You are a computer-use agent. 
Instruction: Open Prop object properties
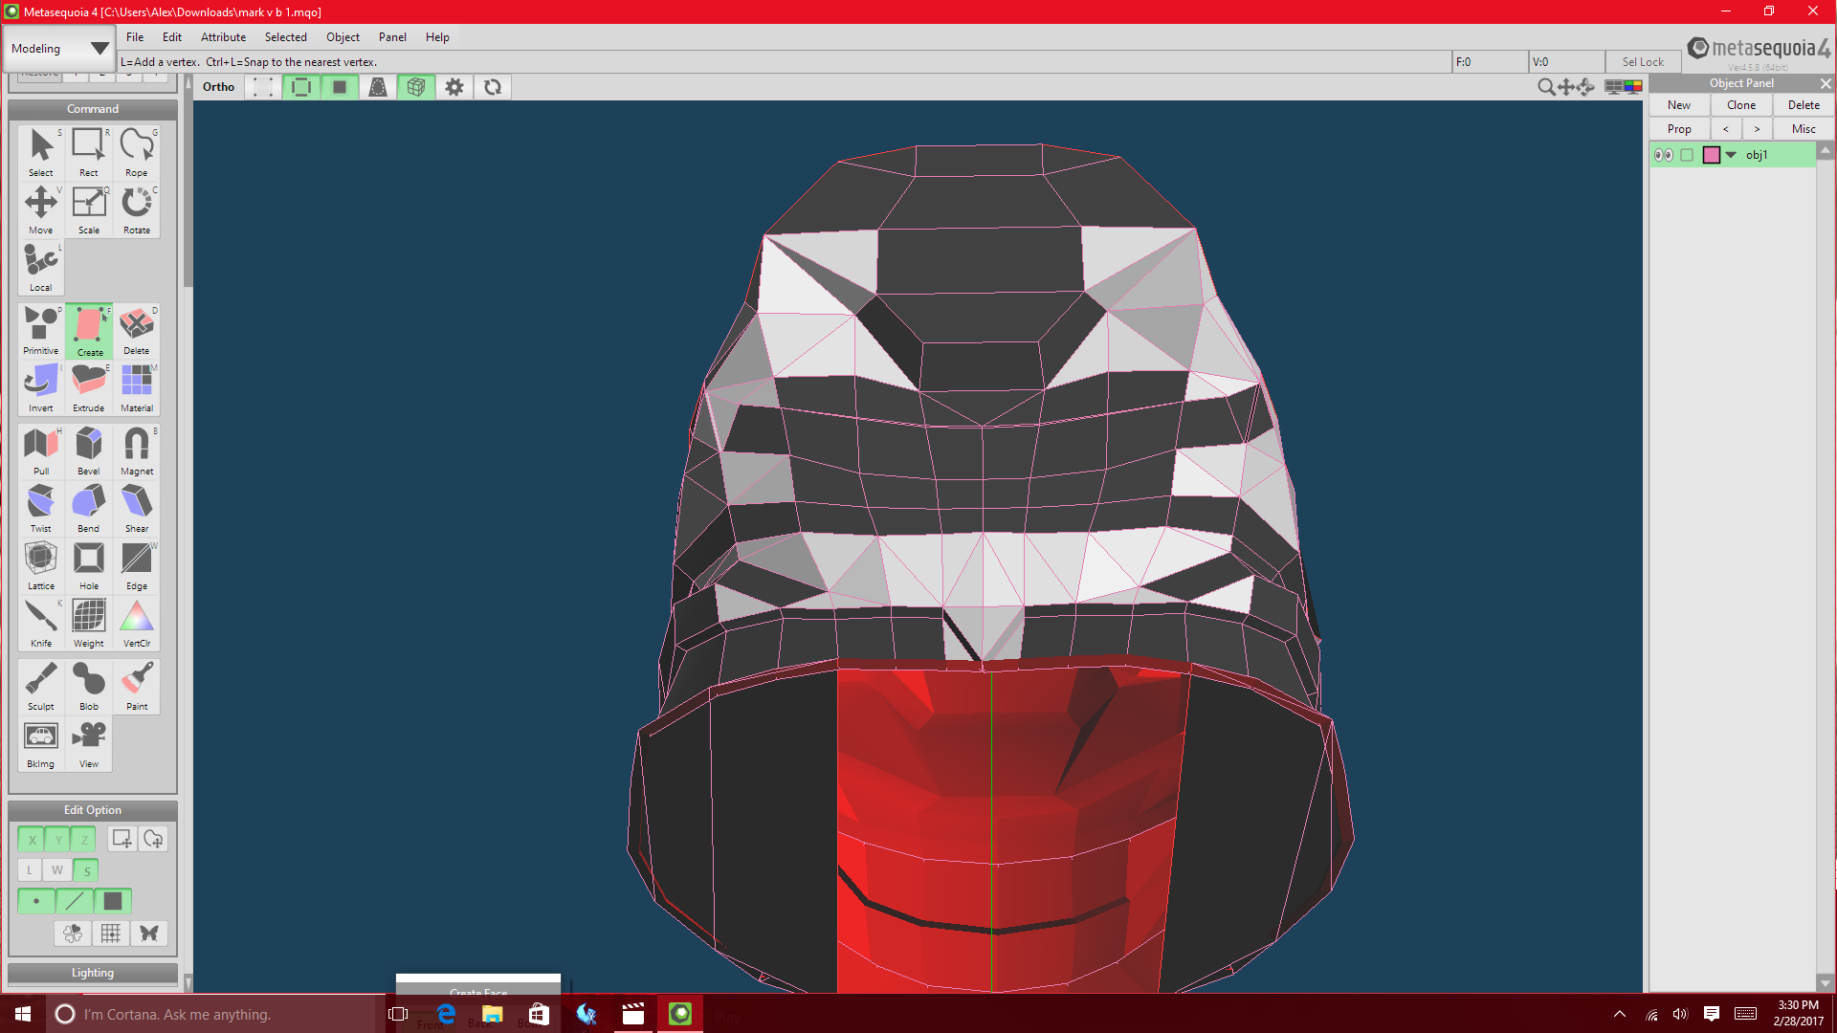pyautogui.click(x=1679, y=129)
